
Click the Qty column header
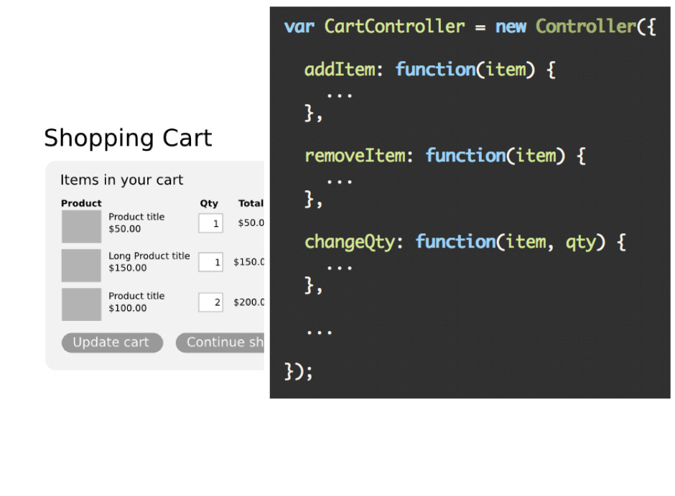click(x=209, y=203)
